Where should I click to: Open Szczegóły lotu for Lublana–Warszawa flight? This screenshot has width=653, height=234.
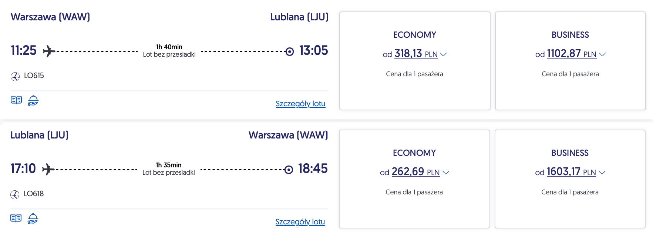click(x=300, y=222)
